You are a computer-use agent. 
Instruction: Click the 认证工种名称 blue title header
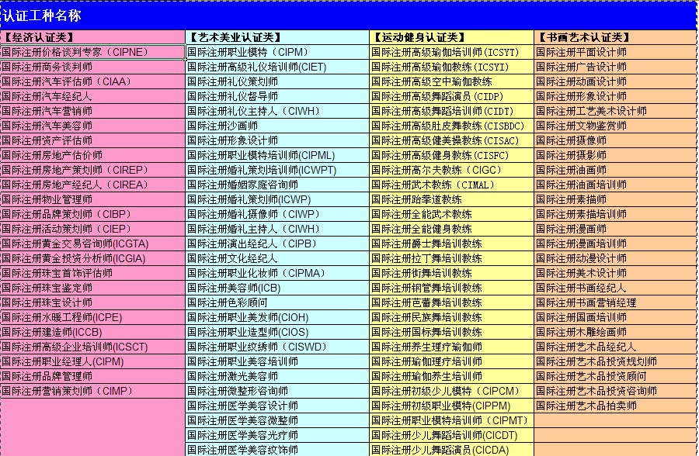point(348,16)
